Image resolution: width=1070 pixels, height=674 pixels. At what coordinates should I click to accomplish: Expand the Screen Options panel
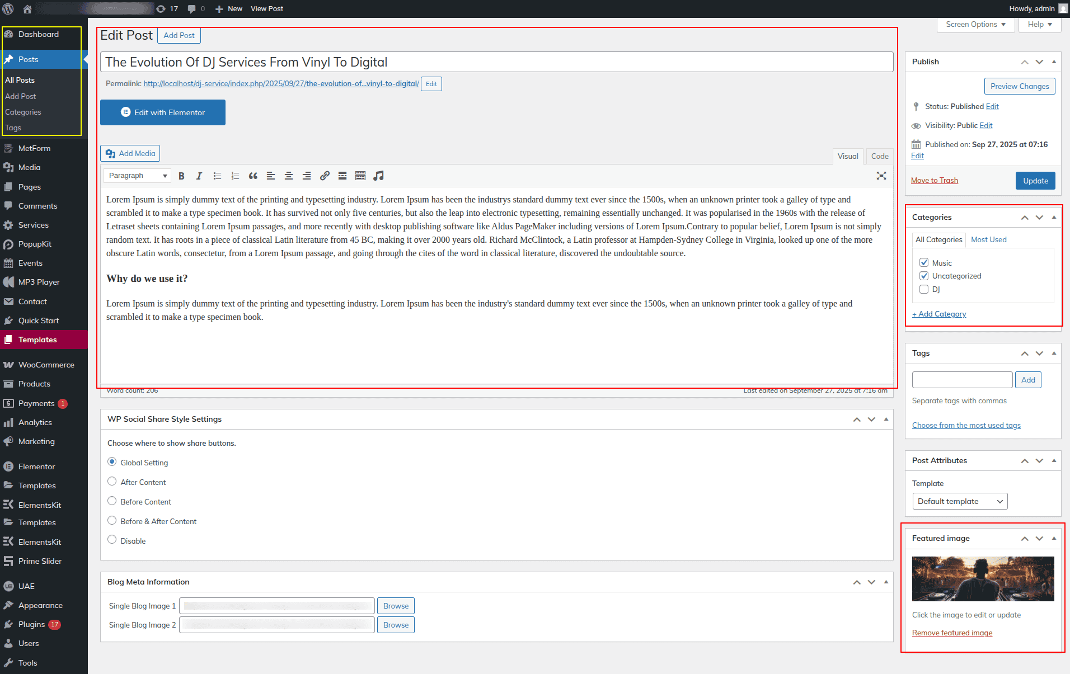click(x=975, y=25)
